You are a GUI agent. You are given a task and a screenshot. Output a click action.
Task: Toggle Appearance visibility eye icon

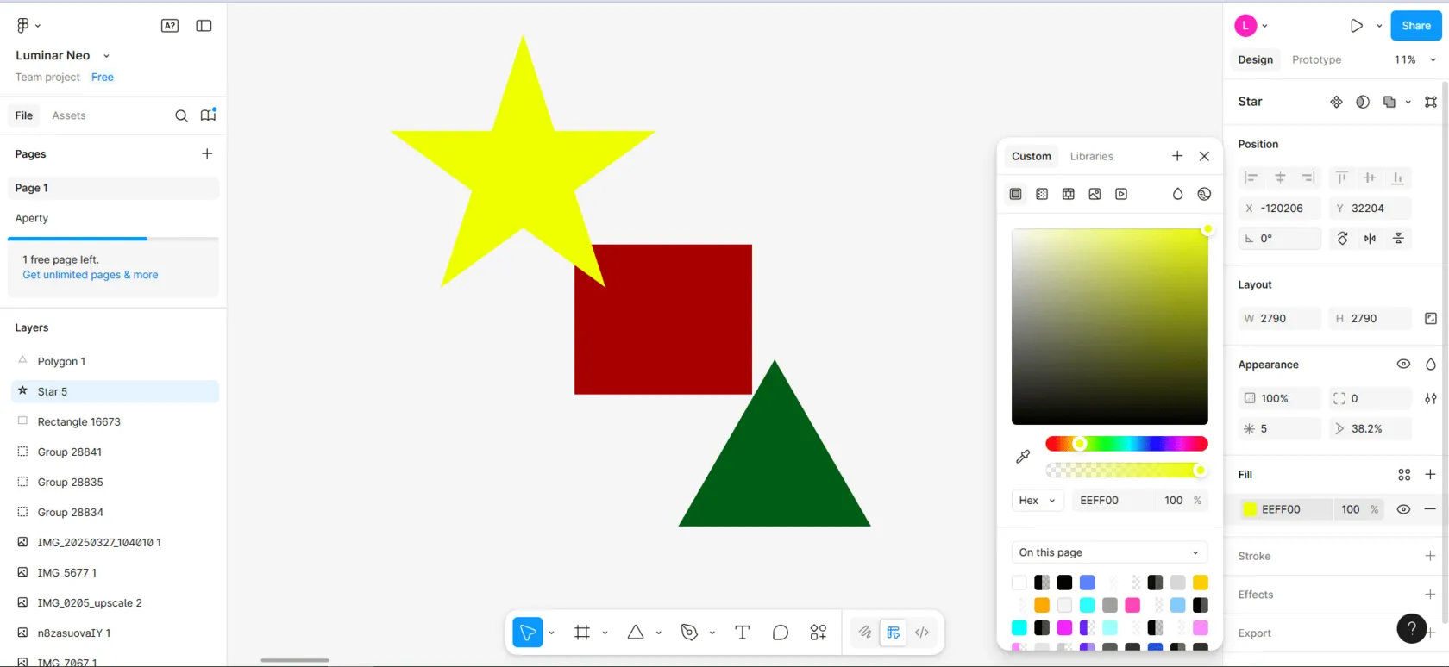pyautogui.click(x=1403, y=365)
